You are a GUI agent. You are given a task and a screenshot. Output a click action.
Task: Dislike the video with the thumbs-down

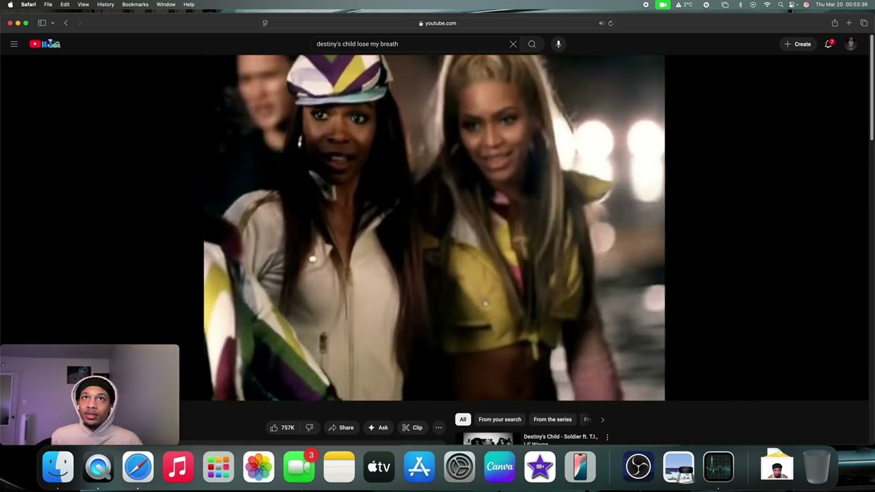coord(309,428)
